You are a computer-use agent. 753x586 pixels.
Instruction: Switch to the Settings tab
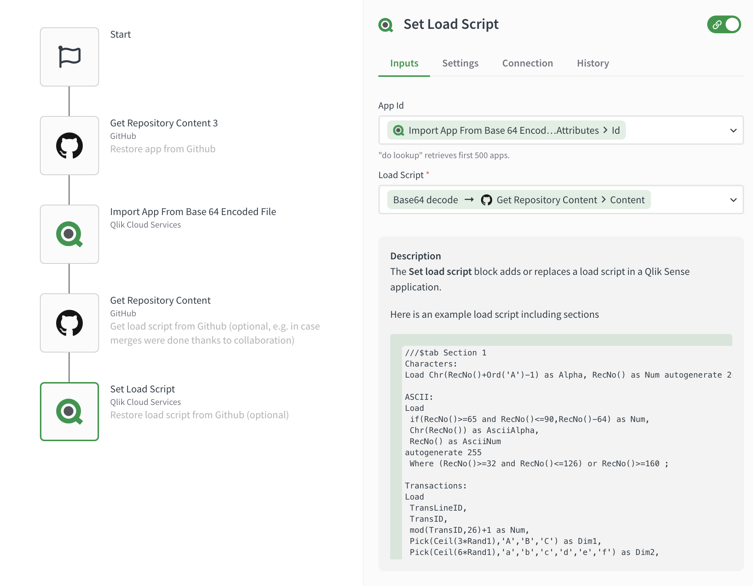pyautogui.click(x=460, y=63)
